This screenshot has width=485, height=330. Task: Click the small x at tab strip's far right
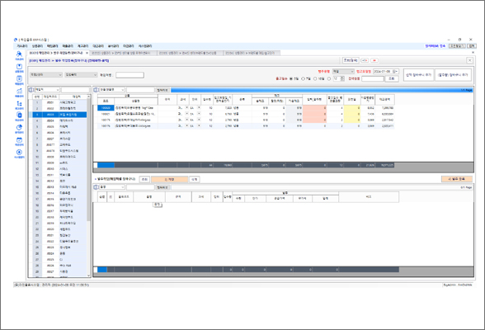coord(473,53)
